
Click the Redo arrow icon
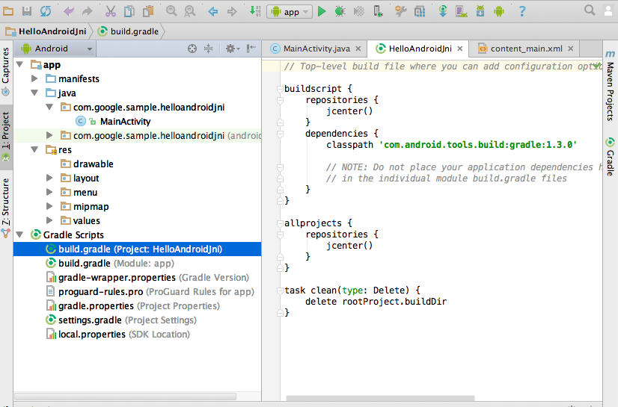87,11
